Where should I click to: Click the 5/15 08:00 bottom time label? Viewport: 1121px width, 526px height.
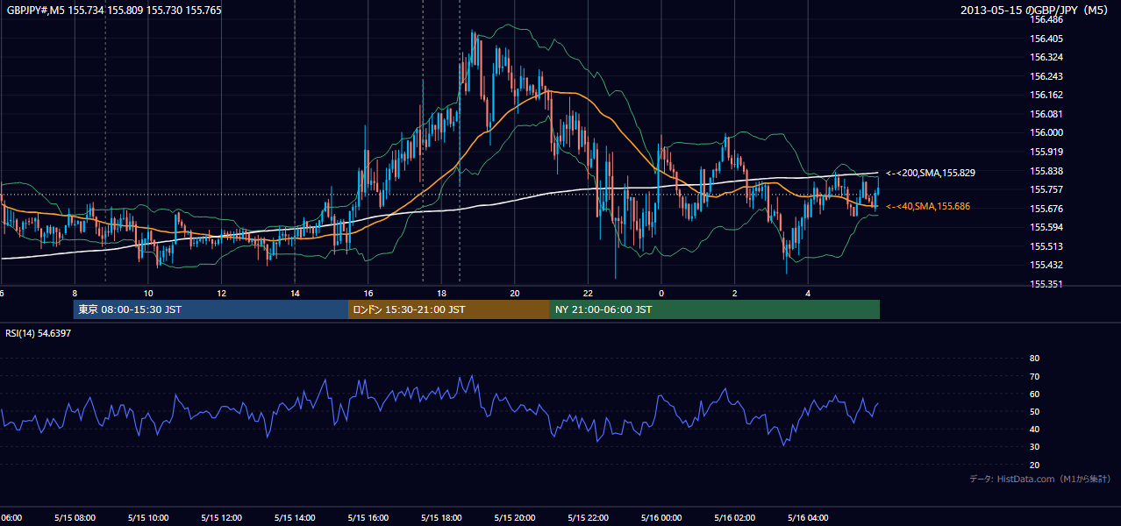75,518
